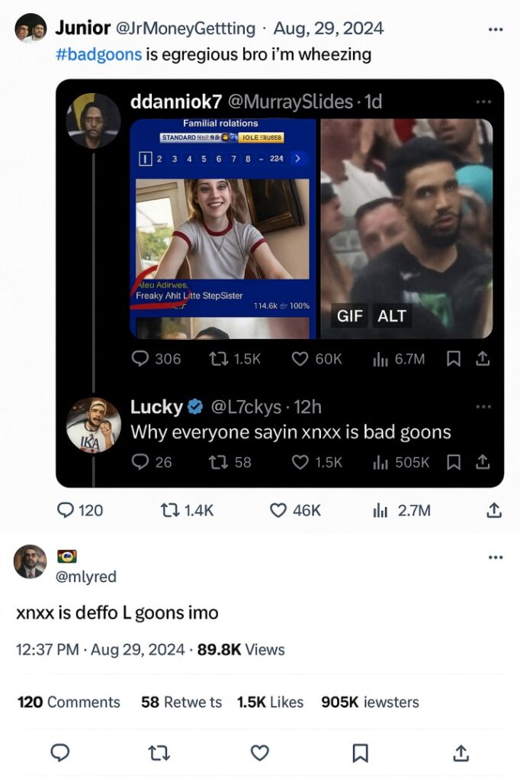
Task: Retweet Junior's post showing 1.4K reposts
Action: pyautogui.click(x=186, y=510)
